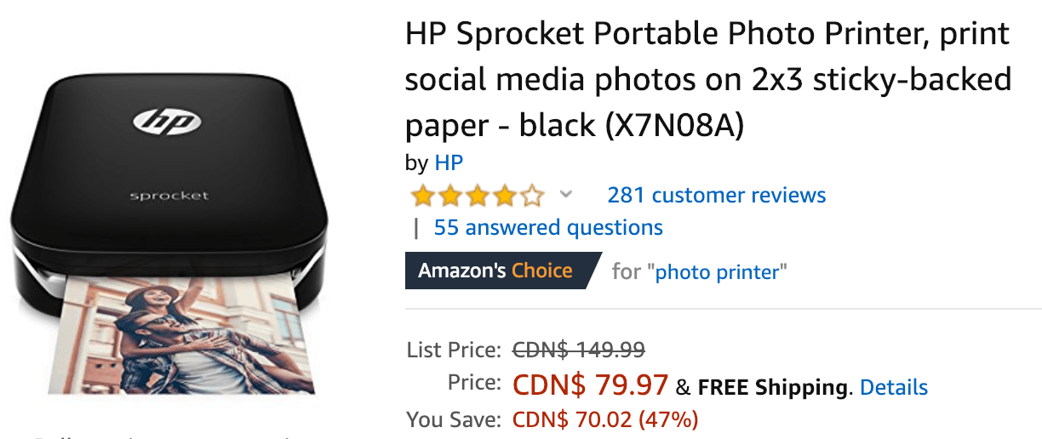Click the product title text
Image resolution: width=1042 pixels, height=439 pixels.
pos(708,80)
